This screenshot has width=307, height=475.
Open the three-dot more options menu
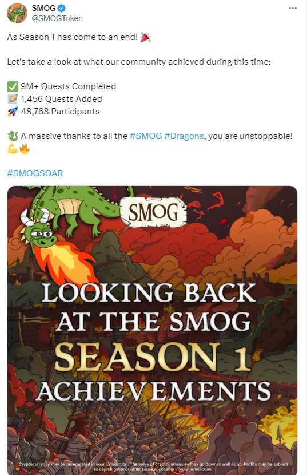(x=293, y=8)
